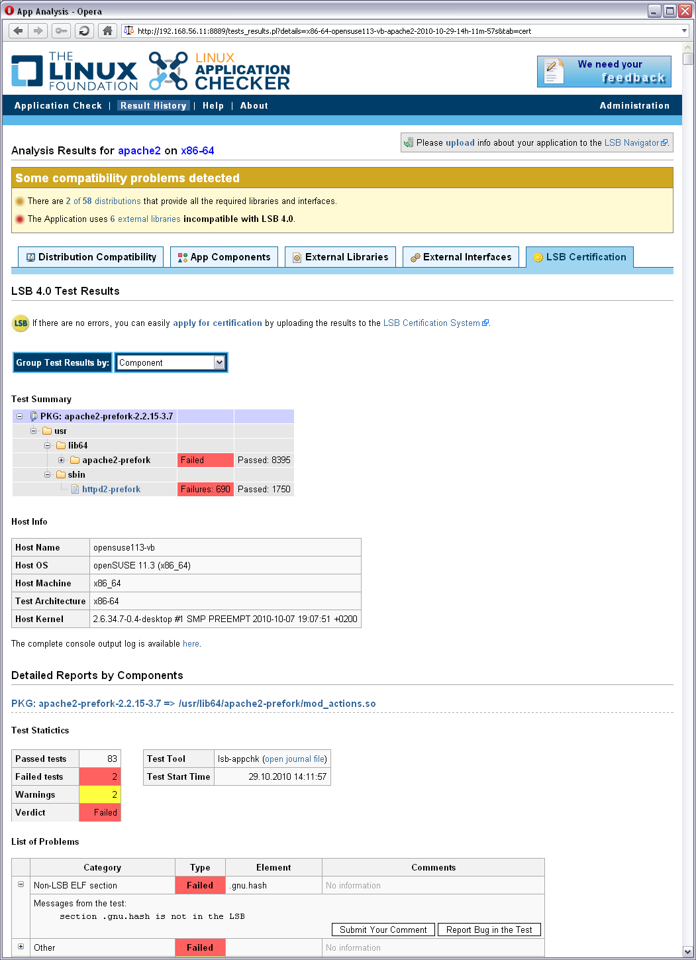Go to the browser home page icon
Viewport: 696px width, 960px height.
107,30
